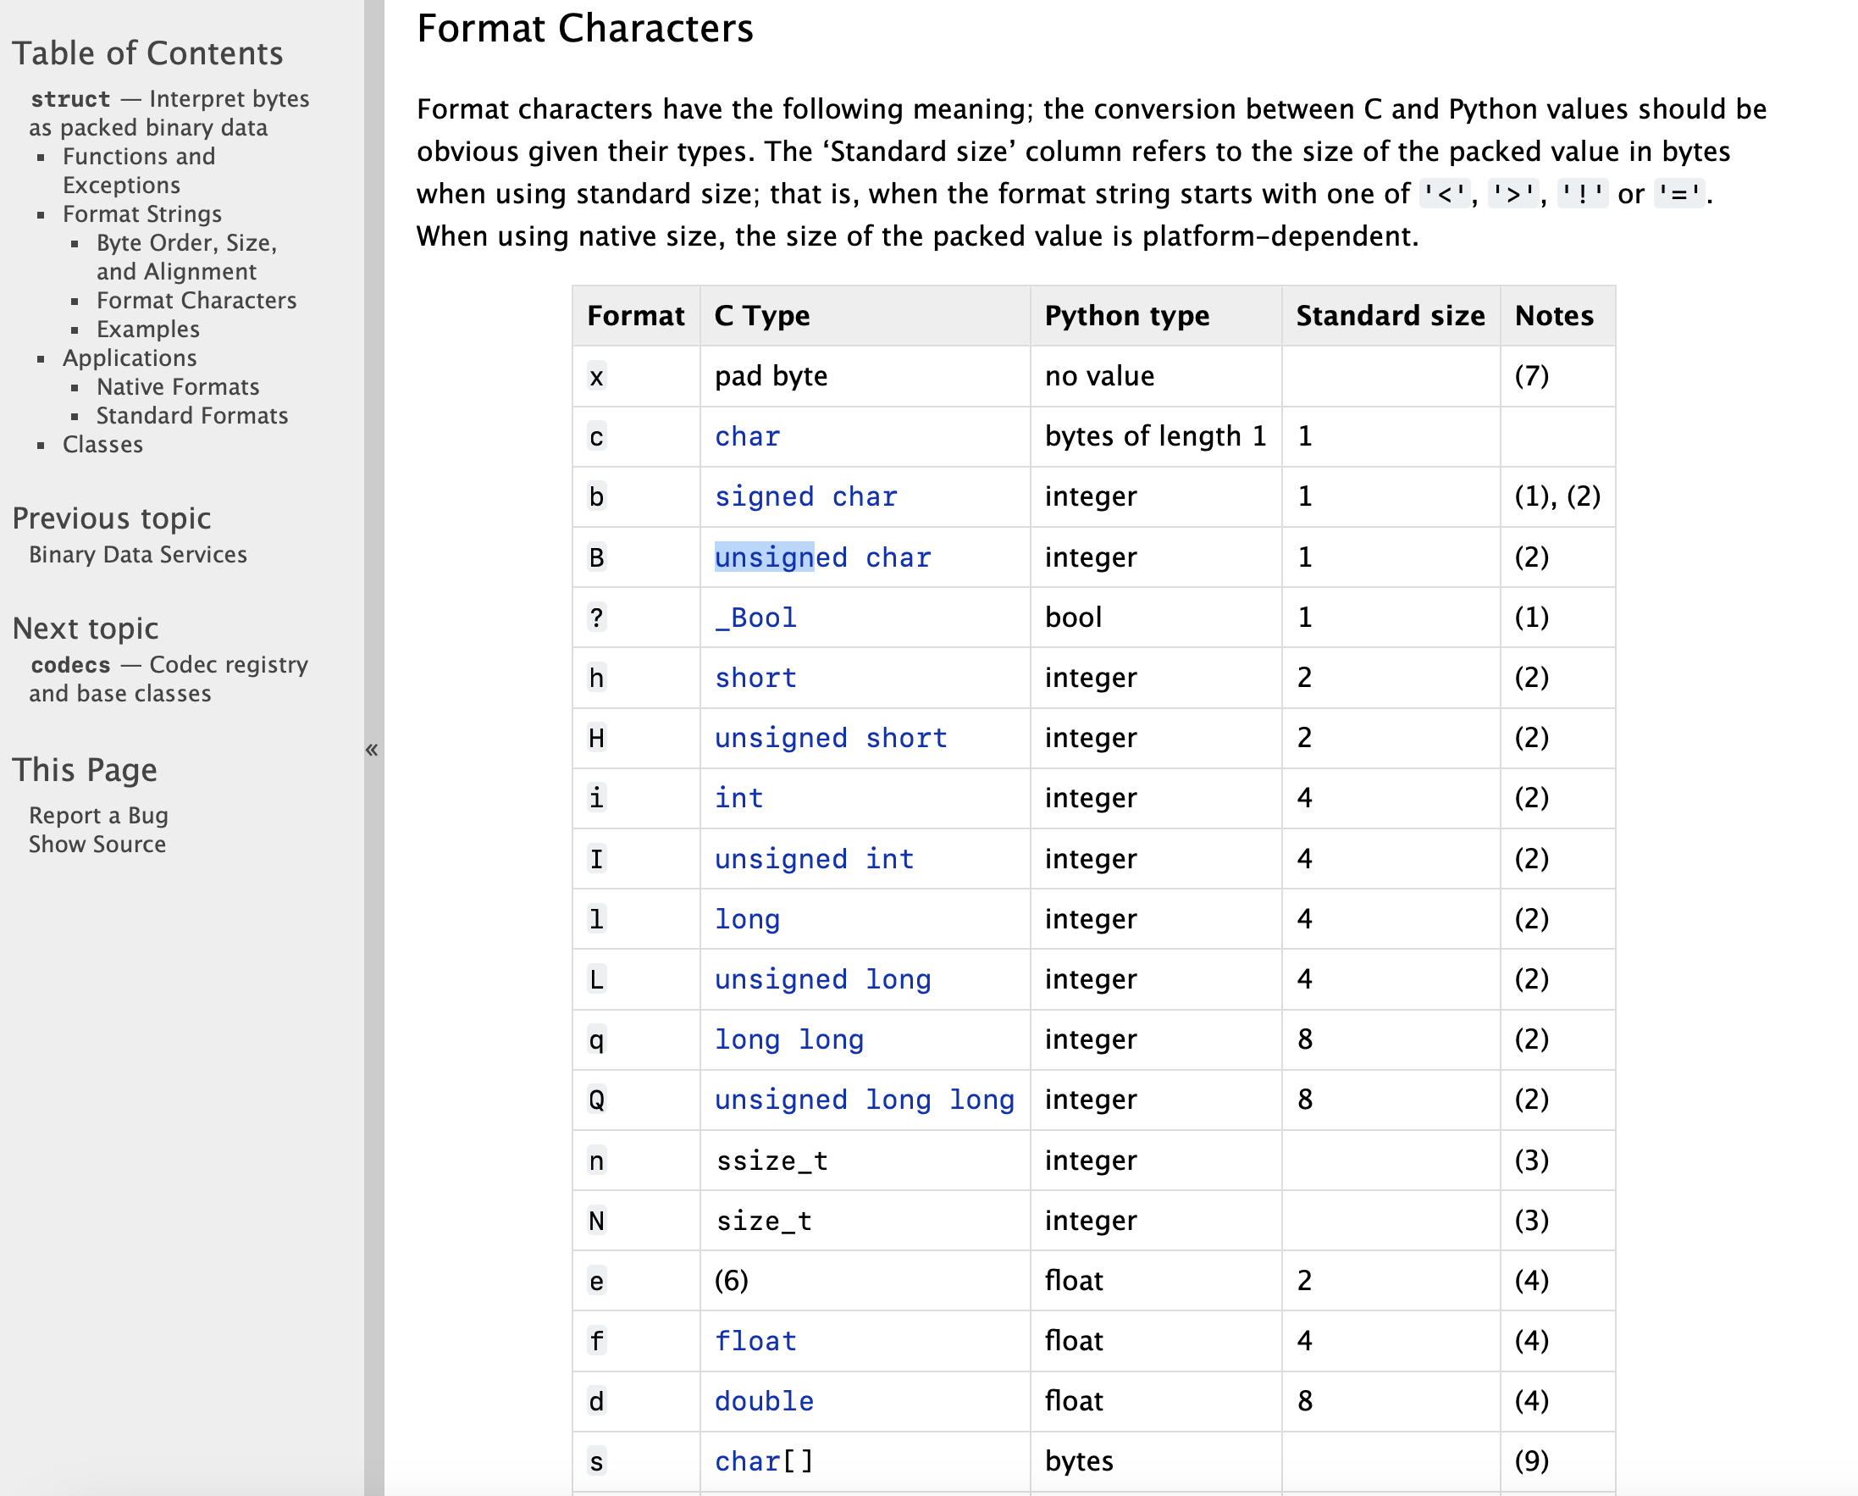Click the Report a Bug link
Image resolution: width=1858 pixels, height=1496 pixels.
tap(99, 816)
